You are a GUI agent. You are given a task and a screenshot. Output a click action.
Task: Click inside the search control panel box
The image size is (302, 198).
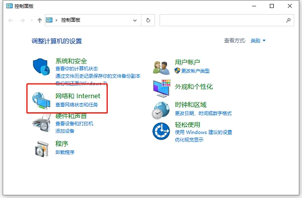(x=226, y=20)
